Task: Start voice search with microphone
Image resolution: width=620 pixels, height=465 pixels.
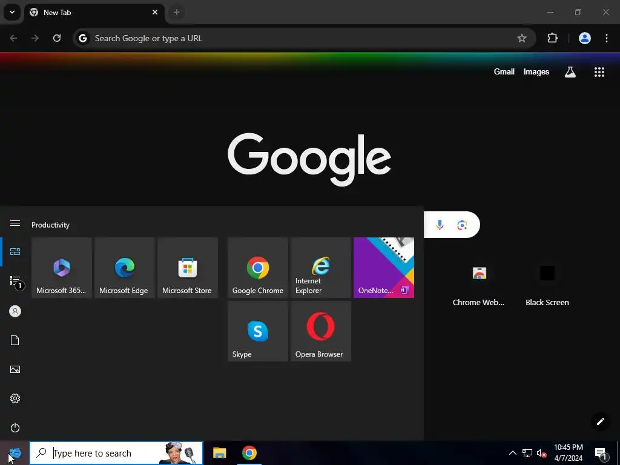Action: tap(440, 225)
